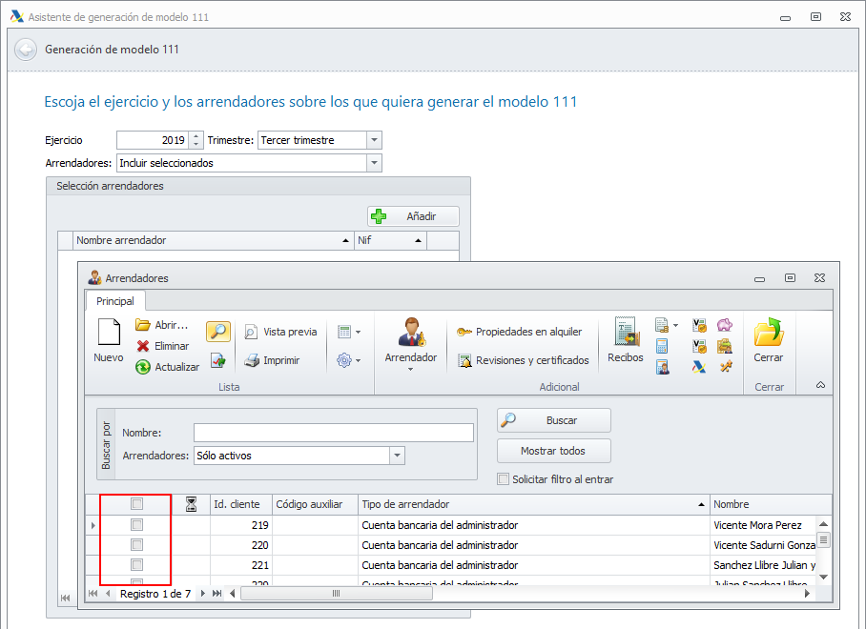
Task: Click the Nuevo blank page icon
Action: tap(109, 332)
